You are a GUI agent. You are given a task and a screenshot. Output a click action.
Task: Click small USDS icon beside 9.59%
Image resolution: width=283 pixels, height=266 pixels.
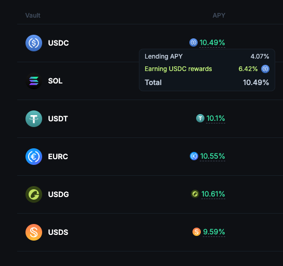[197, 232]
